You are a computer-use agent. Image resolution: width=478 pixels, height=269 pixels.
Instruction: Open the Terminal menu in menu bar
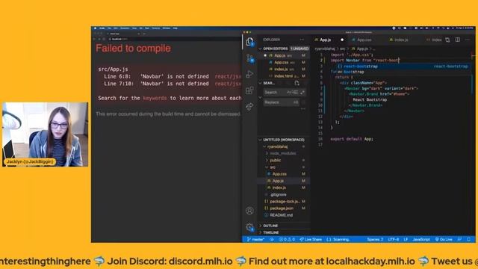pos(156,28)
